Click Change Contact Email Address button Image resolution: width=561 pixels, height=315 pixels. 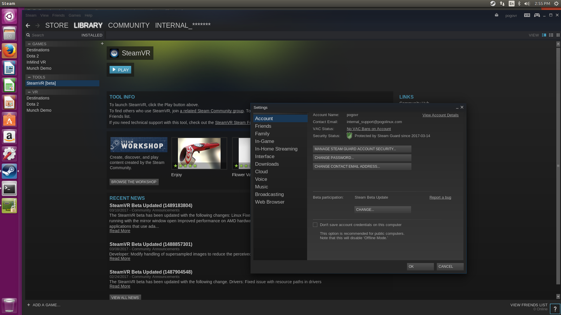(x=362, y=167)
